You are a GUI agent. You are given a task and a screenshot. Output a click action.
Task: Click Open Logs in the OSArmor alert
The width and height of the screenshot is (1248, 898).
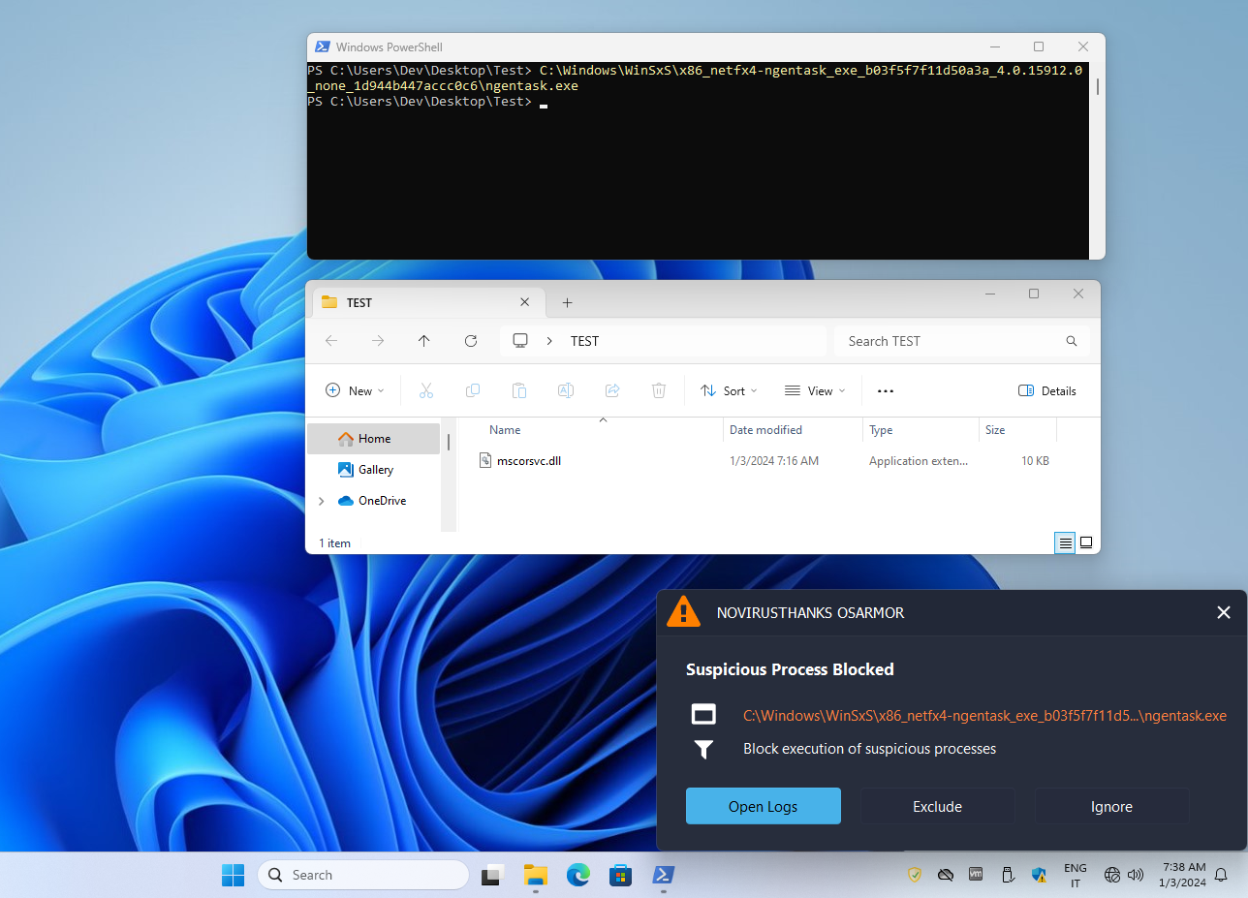[764, 806]
